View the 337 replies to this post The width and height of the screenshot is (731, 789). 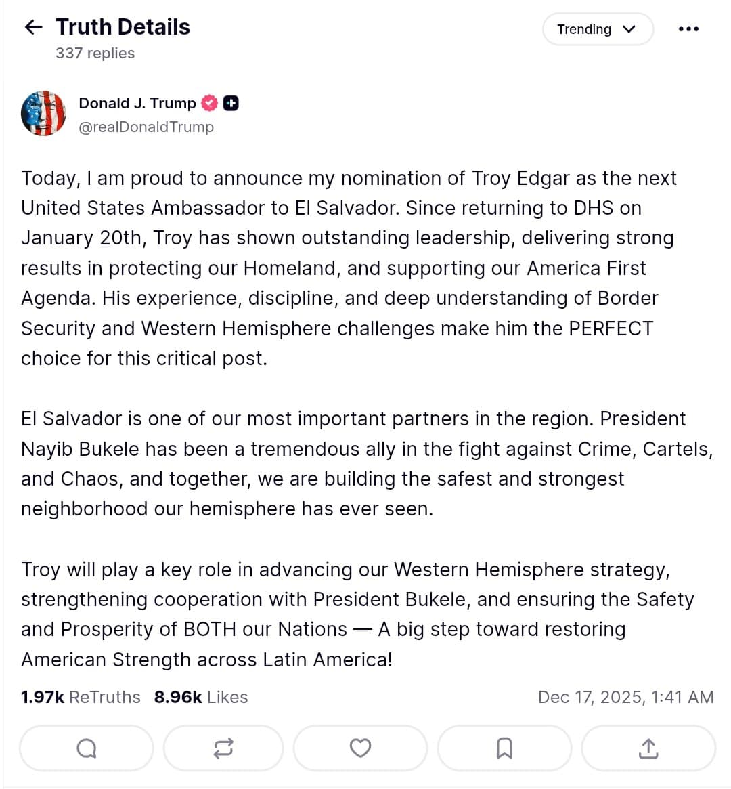click(94, 53)
